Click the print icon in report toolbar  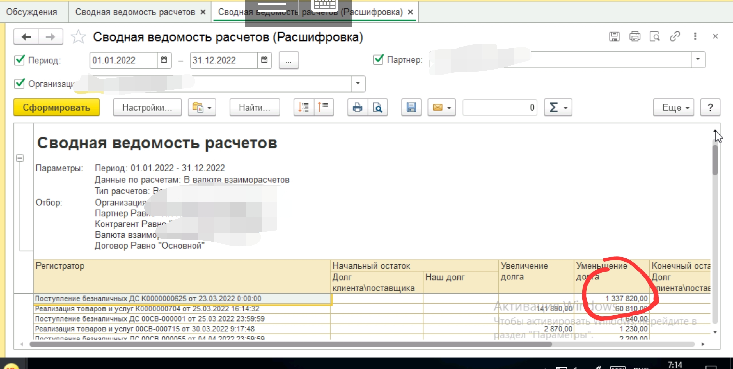[358, 107]
